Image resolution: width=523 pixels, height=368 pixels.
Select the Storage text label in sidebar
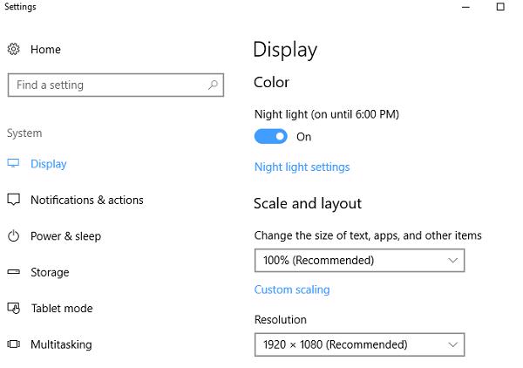click(x=50, y=272)
